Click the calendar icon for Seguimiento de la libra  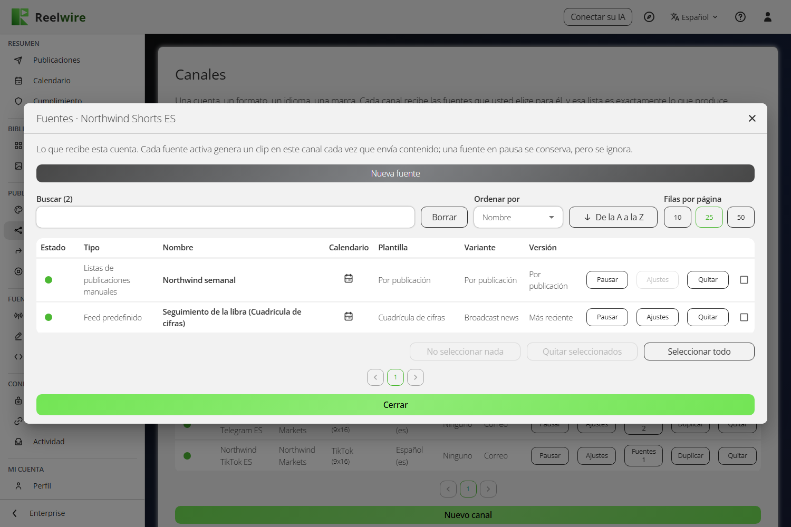349,316
